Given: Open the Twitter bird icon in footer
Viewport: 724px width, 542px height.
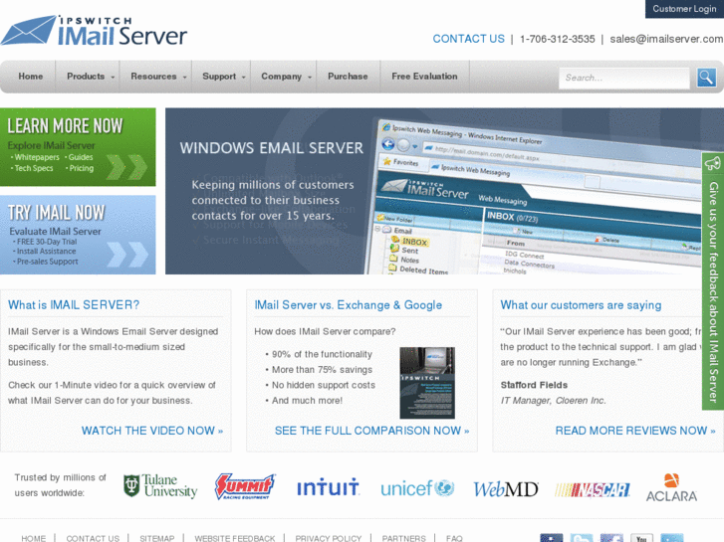Looking at the screenshot, I should coord(582,538).
